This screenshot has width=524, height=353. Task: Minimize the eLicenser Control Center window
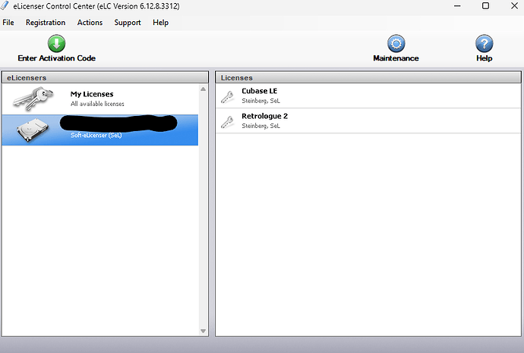tap(457, 6)
